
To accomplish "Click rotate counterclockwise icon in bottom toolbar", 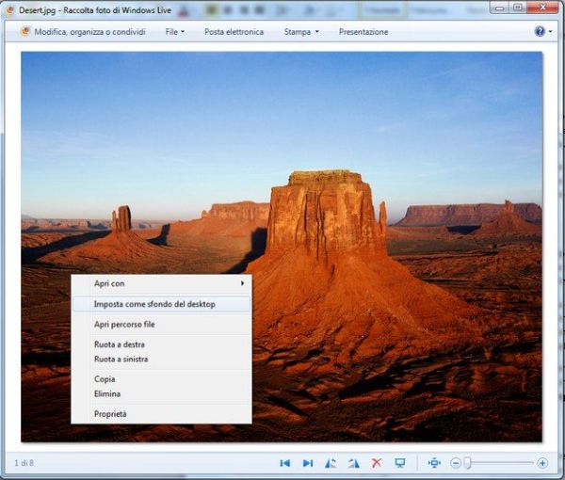I will (x=331, y=463).
